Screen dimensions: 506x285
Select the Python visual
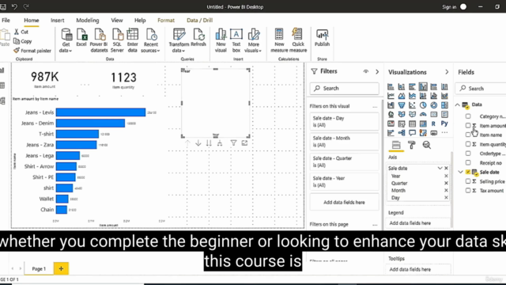[x=444, y=123]
